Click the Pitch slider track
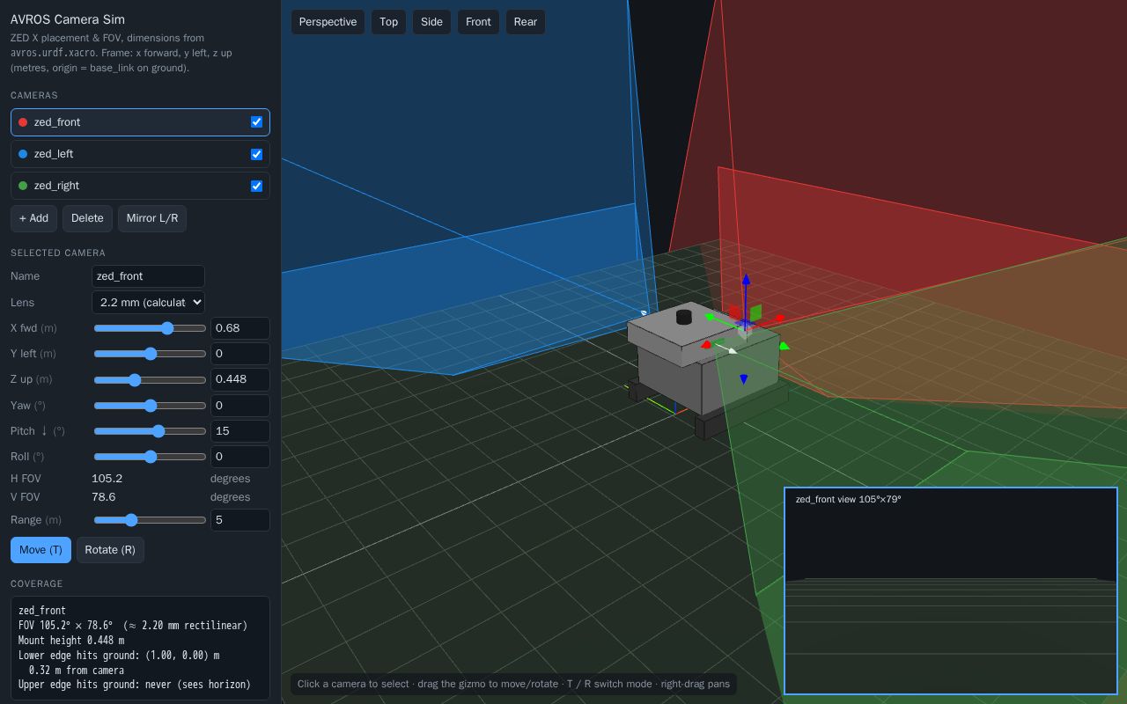 150,431
